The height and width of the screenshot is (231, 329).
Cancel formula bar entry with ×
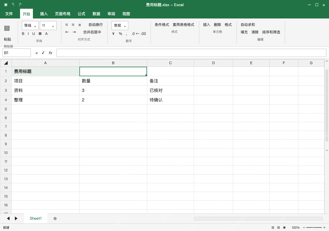[x=36, y=53]
